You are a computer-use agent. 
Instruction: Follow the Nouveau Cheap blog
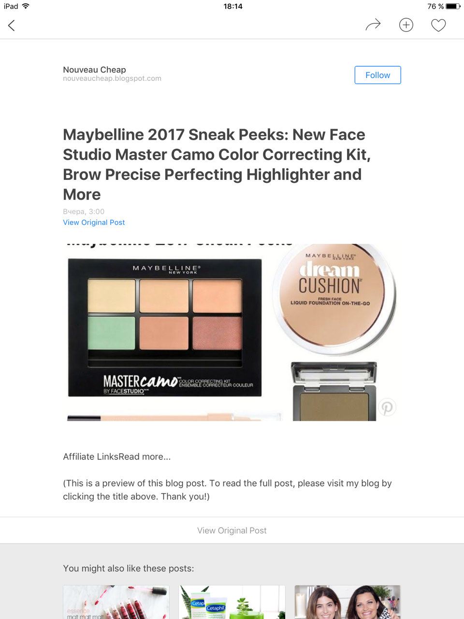pos(377,75)
